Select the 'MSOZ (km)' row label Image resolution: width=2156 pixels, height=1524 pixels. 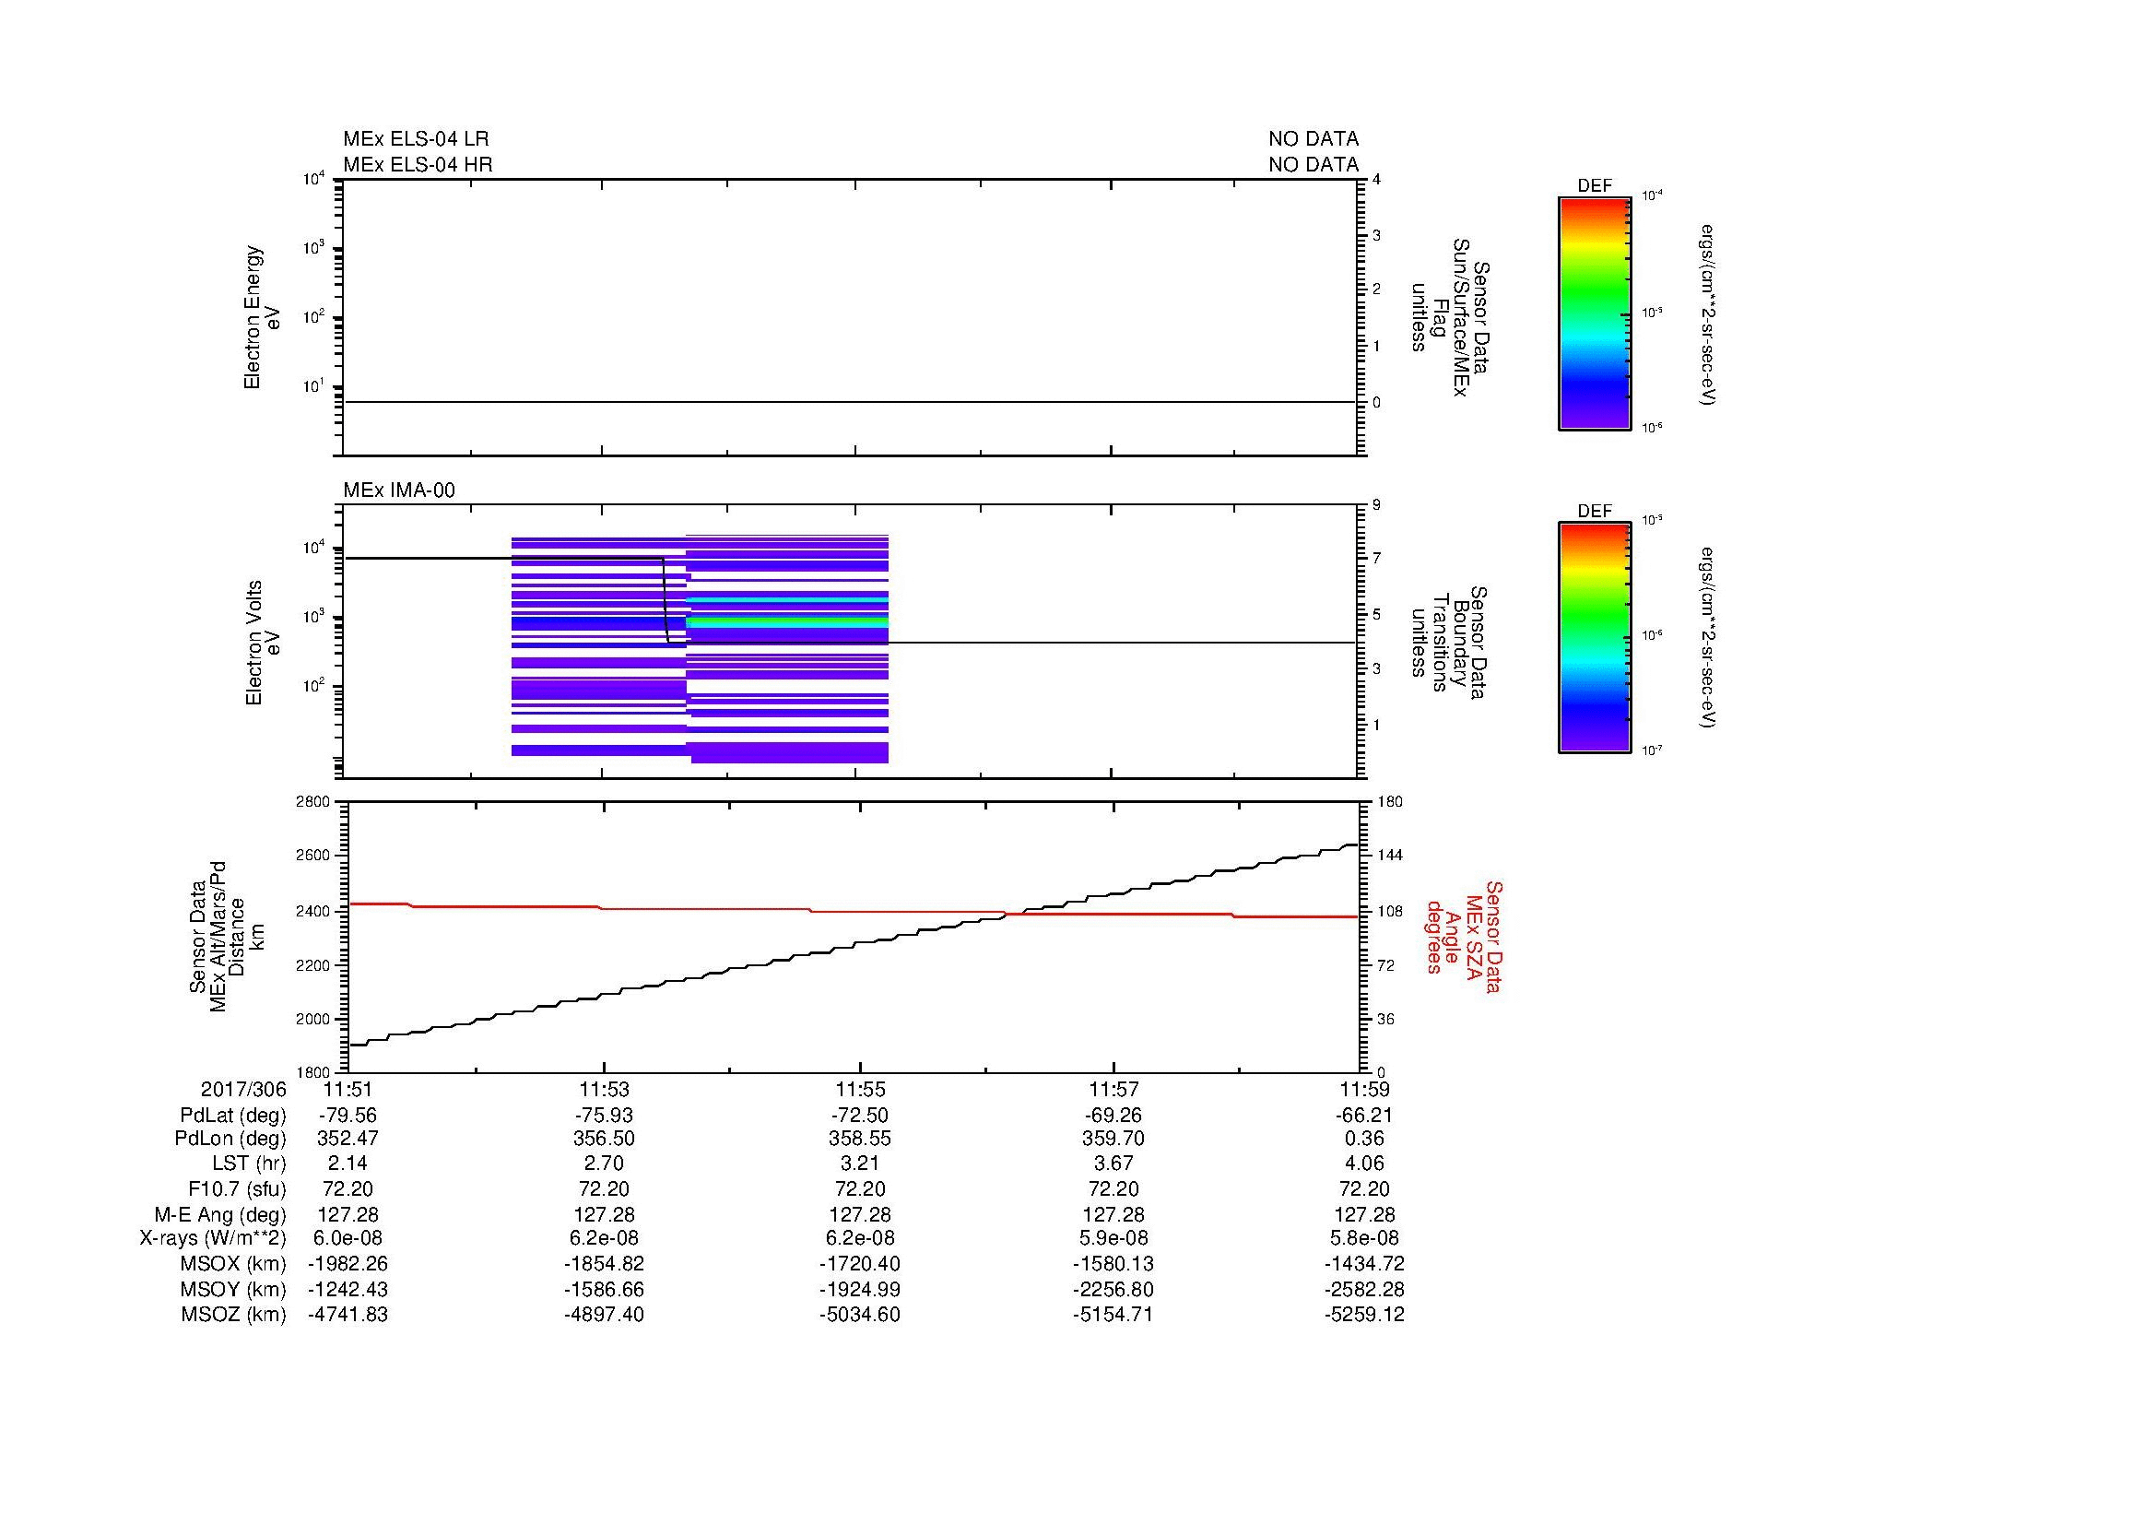(x=233, y=1315)
